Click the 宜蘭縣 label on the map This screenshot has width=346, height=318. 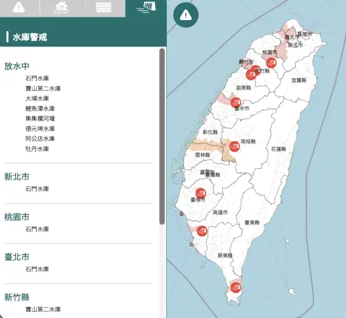299,80
